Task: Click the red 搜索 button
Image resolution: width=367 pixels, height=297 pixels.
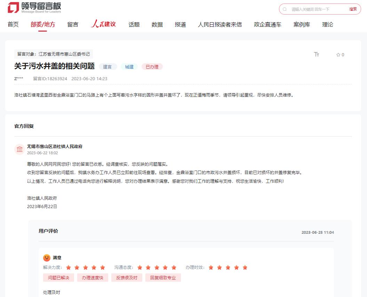Action: [353, 9]
